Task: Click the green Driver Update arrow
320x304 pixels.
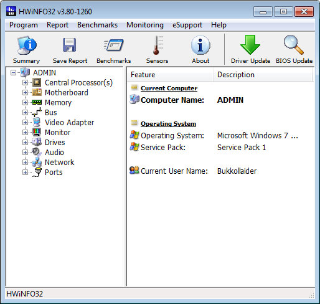Action: 250,45
